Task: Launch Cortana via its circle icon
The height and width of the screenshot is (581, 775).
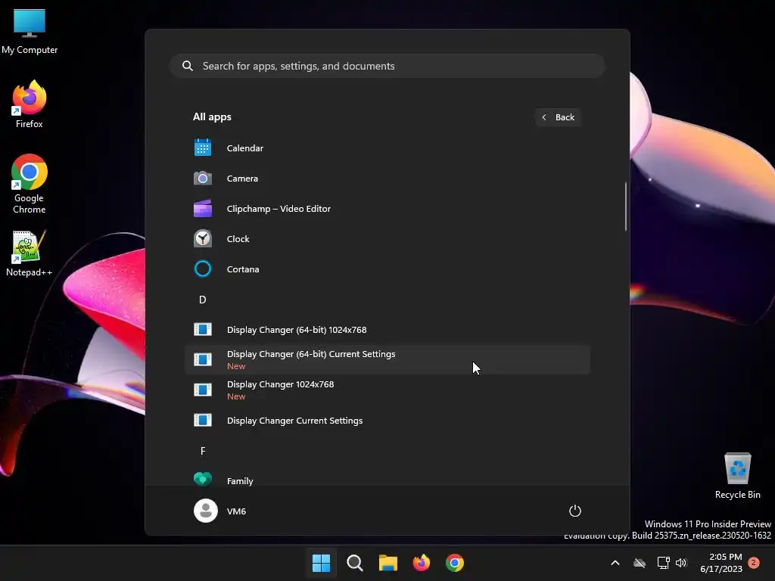Action: pos(203,269)
